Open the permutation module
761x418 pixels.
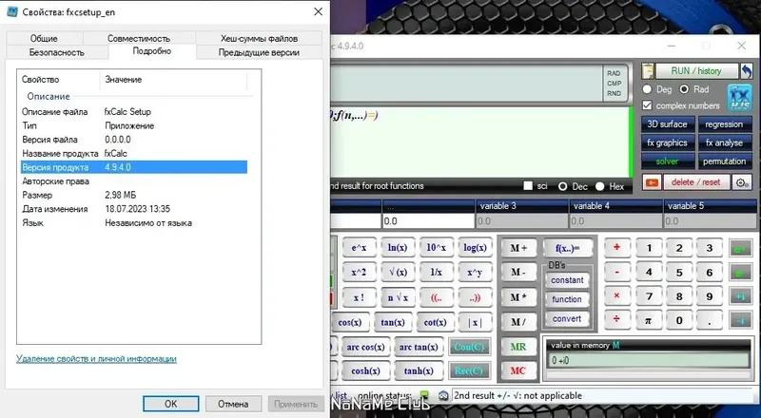click(x=724, y=161)
